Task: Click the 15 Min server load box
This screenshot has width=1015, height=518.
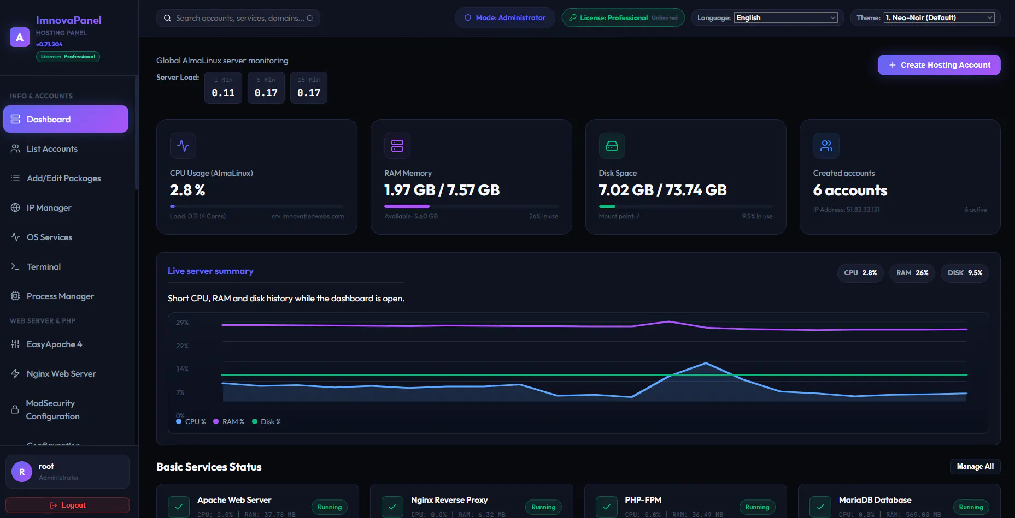Action: [x=309, y=87]
